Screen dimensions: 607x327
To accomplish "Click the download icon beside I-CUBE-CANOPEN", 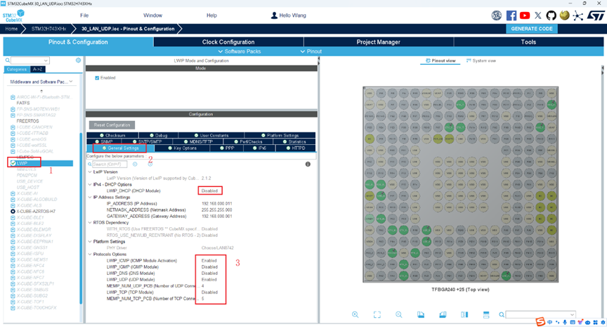I will tap(13, 127).
